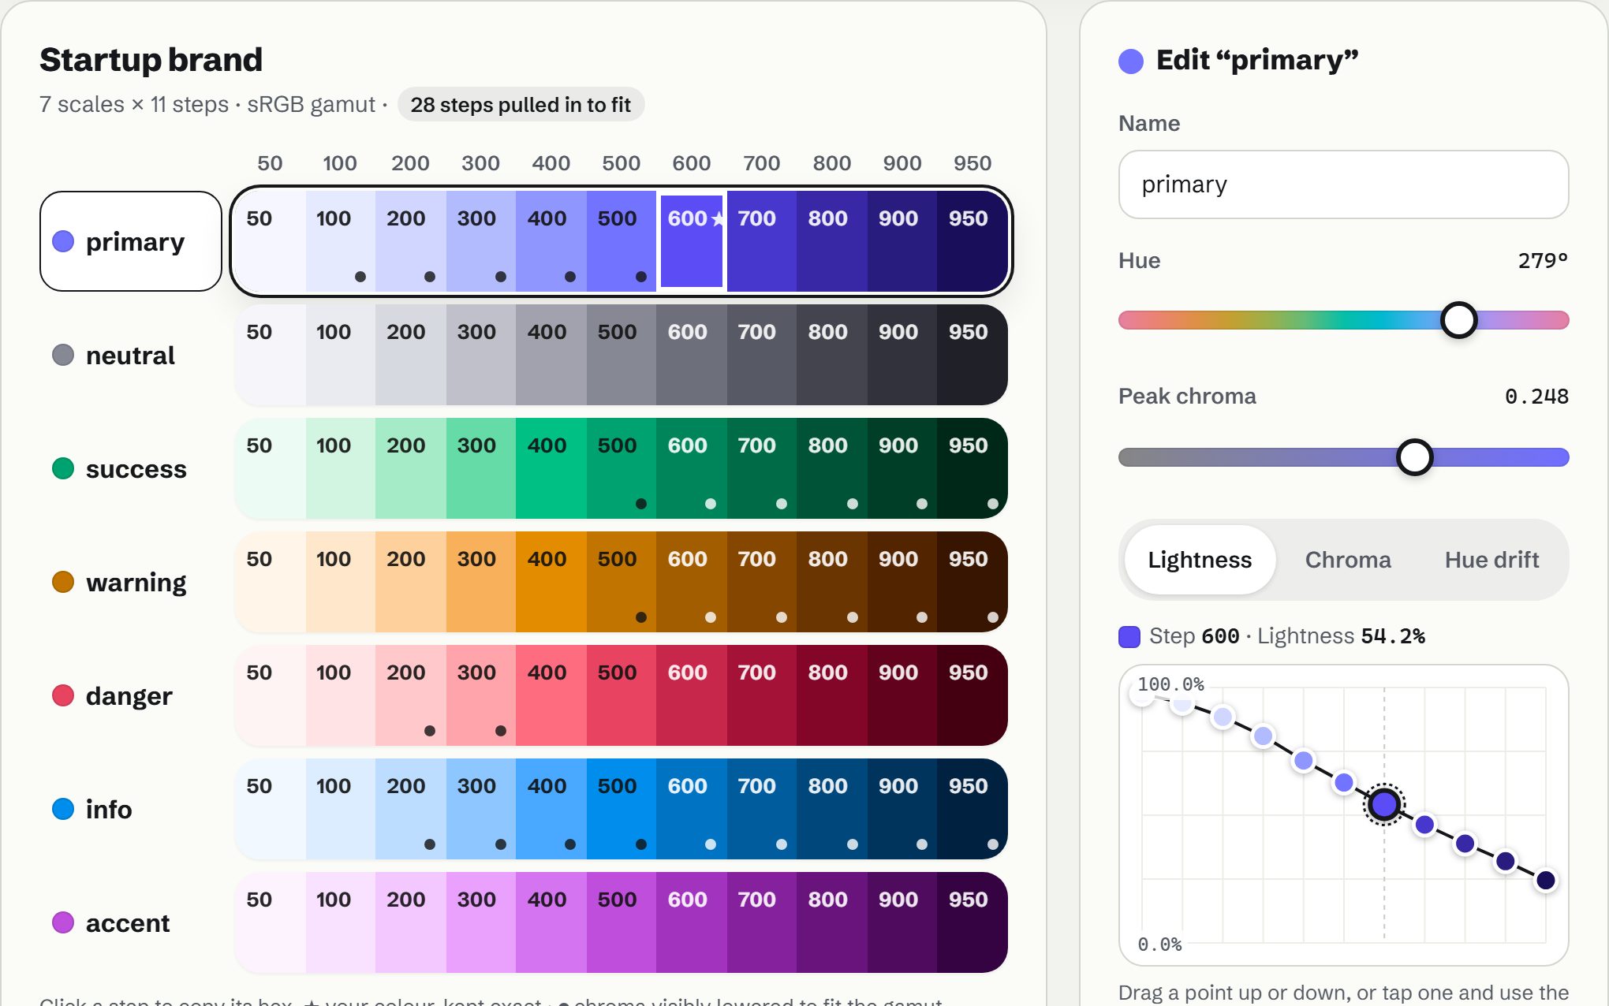Screen dimensions: 1609x1006
Task: Click the success row green dot icon
Action: (63, 468)
